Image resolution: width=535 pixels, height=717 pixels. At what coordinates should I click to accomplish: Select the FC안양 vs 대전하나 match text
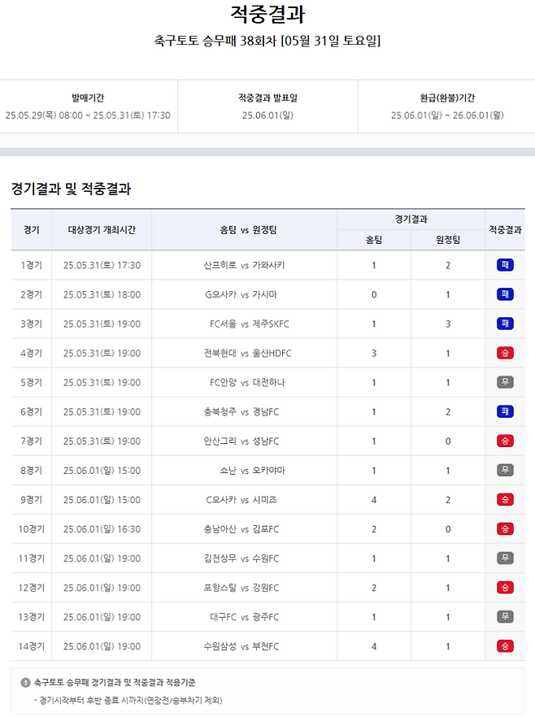[247, 382]
